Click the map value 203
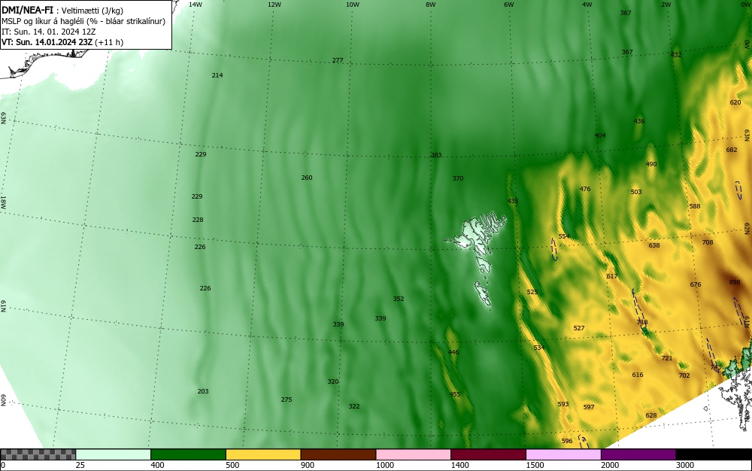The width and height of the screenshot is (752, 471). click(x=203, y=391)
